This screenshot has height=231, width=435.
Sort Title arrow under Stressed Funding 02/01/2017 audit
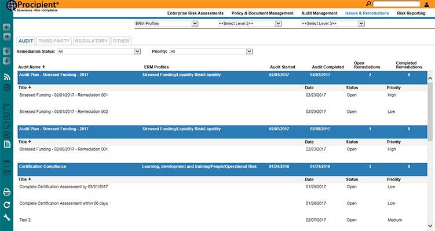30,87
